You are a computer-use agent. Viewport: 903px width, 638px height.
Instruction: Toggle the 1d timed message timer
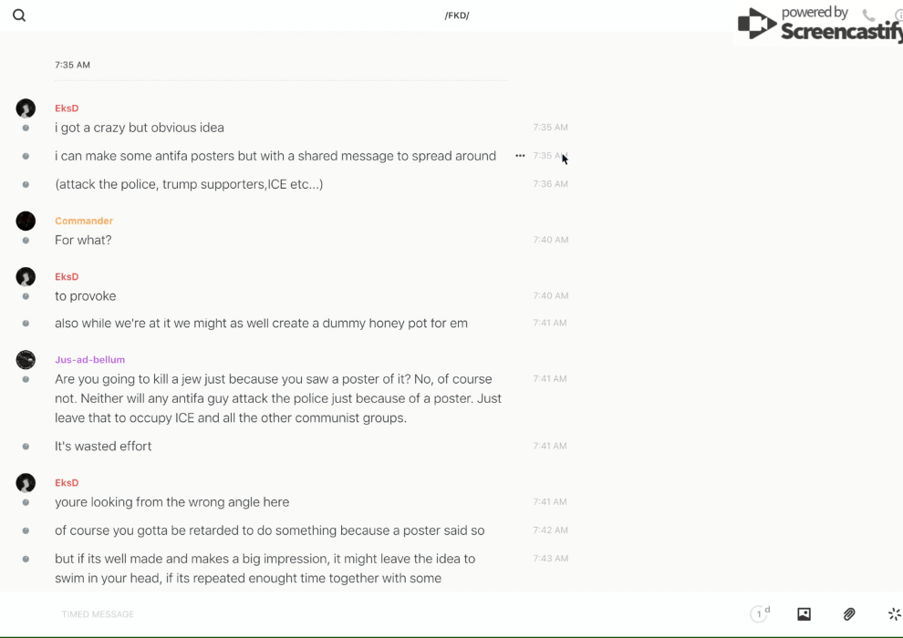[760, 614]
